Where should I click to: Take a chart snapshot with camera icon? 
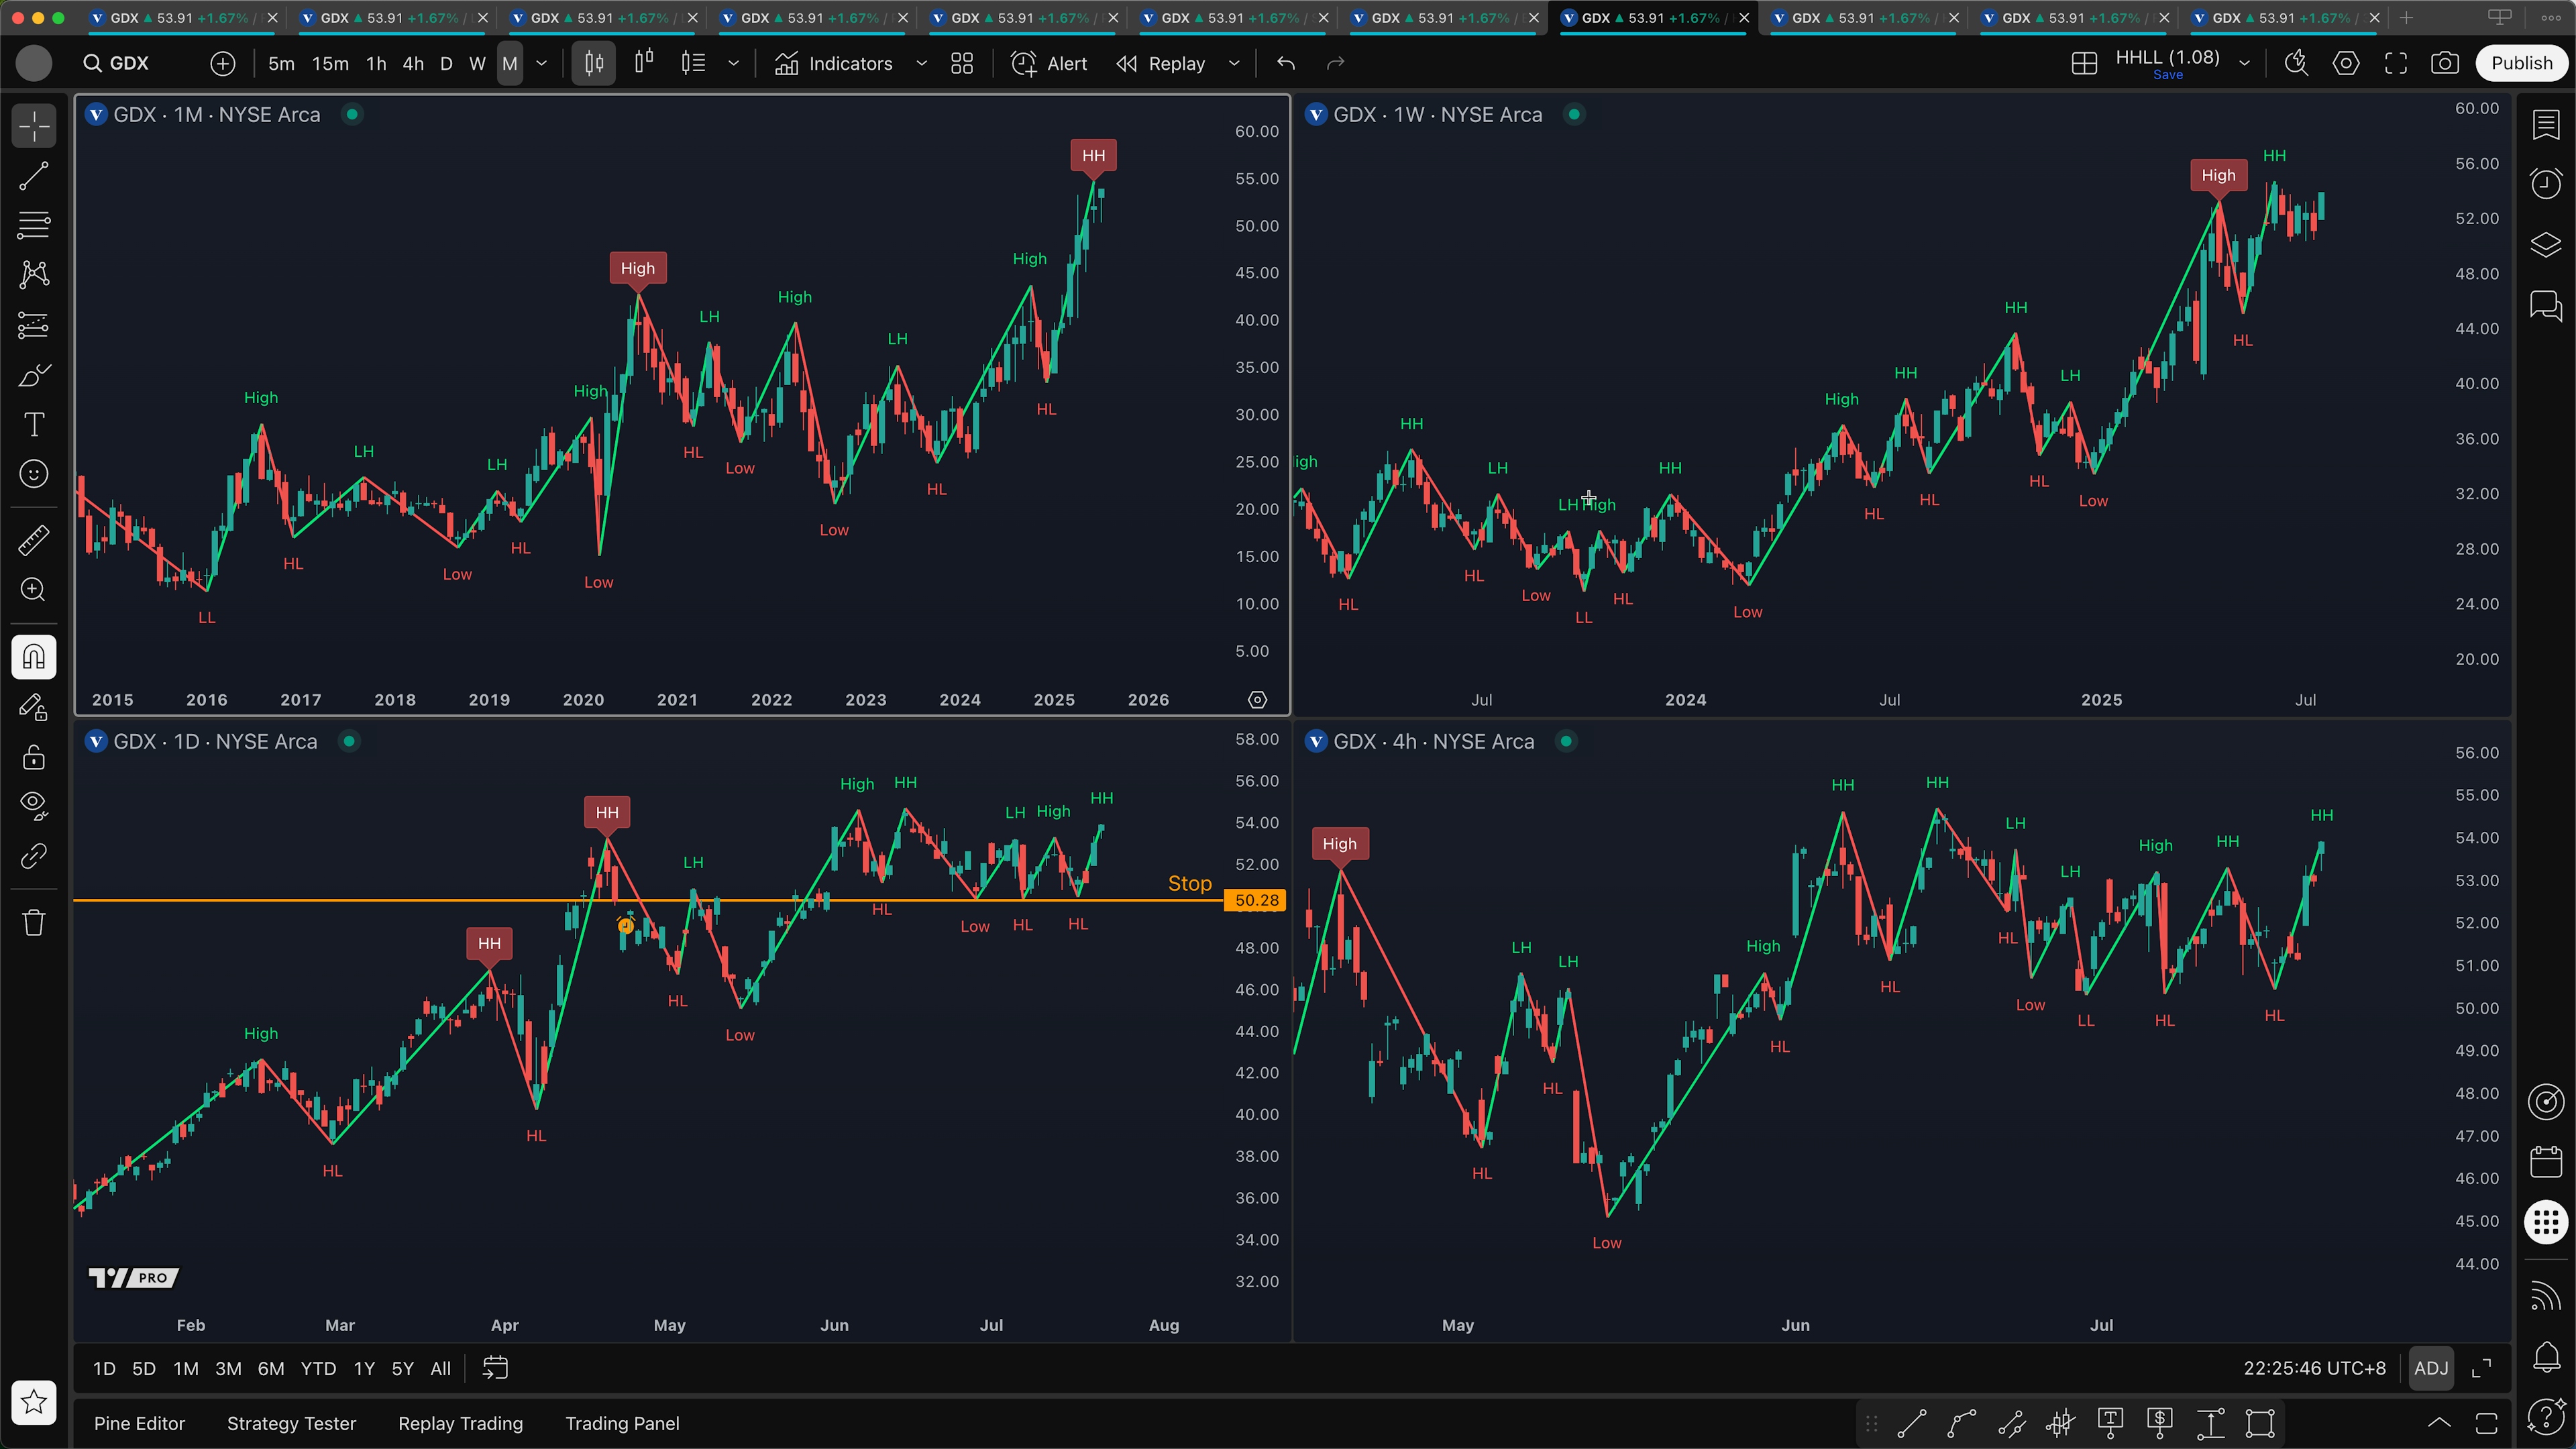click(2445, 64)
